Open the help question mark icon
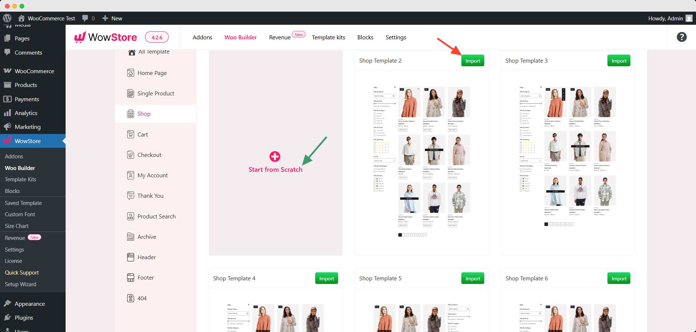696x332 pixels. point(681,37)
